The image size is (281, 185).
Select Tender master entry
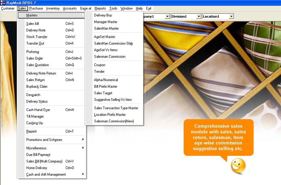(114, 72)
